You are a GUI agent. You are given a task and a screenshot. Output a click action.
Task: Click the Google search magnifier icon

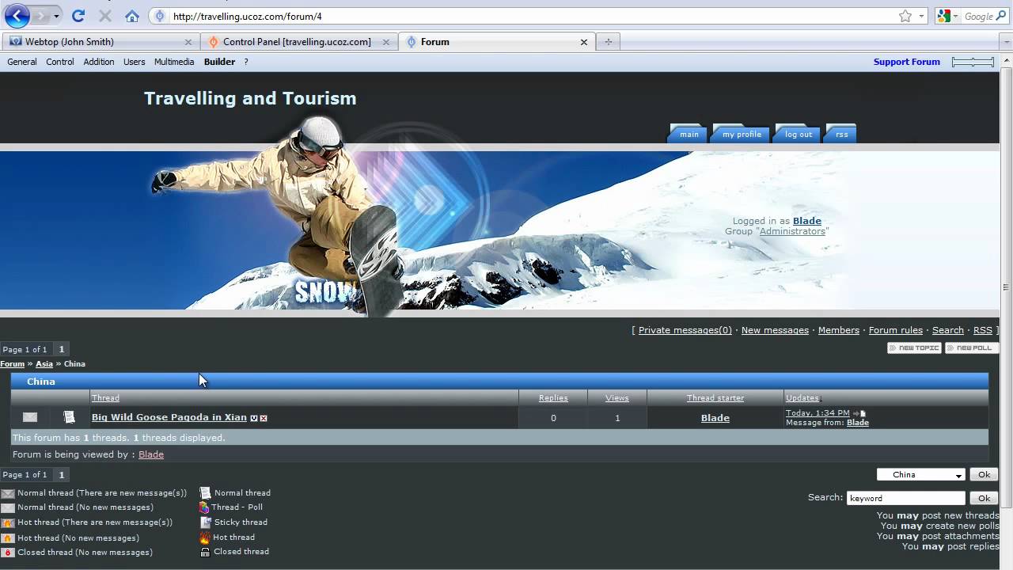tap(1001, 16)
